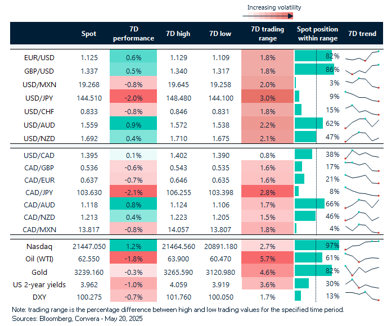Click the Nasdaq 97% range position bar
This screenshot has width=387, height=326.
[x=316, y=246]
